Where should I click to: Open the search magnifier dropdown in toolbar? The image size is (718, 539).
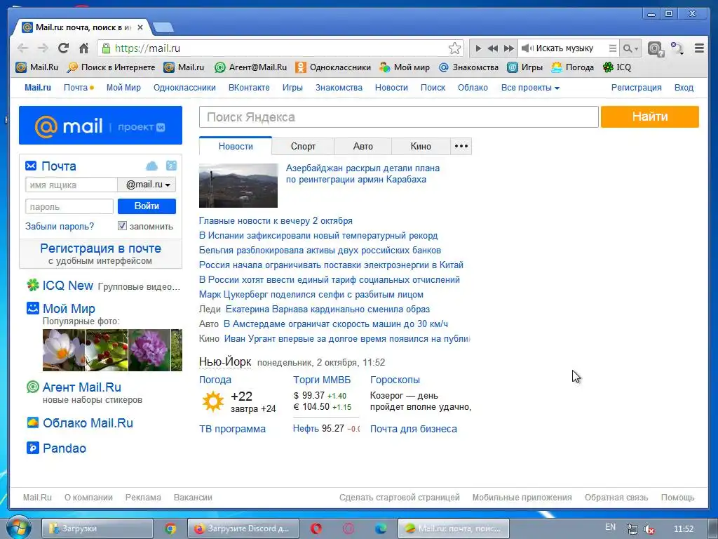click(630, 48)
